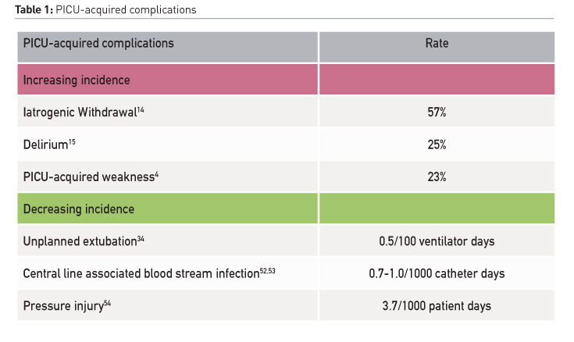
Task: Click "0.7-1.0/1000 catheter days" rate cell
Action: tap(437, 274)
